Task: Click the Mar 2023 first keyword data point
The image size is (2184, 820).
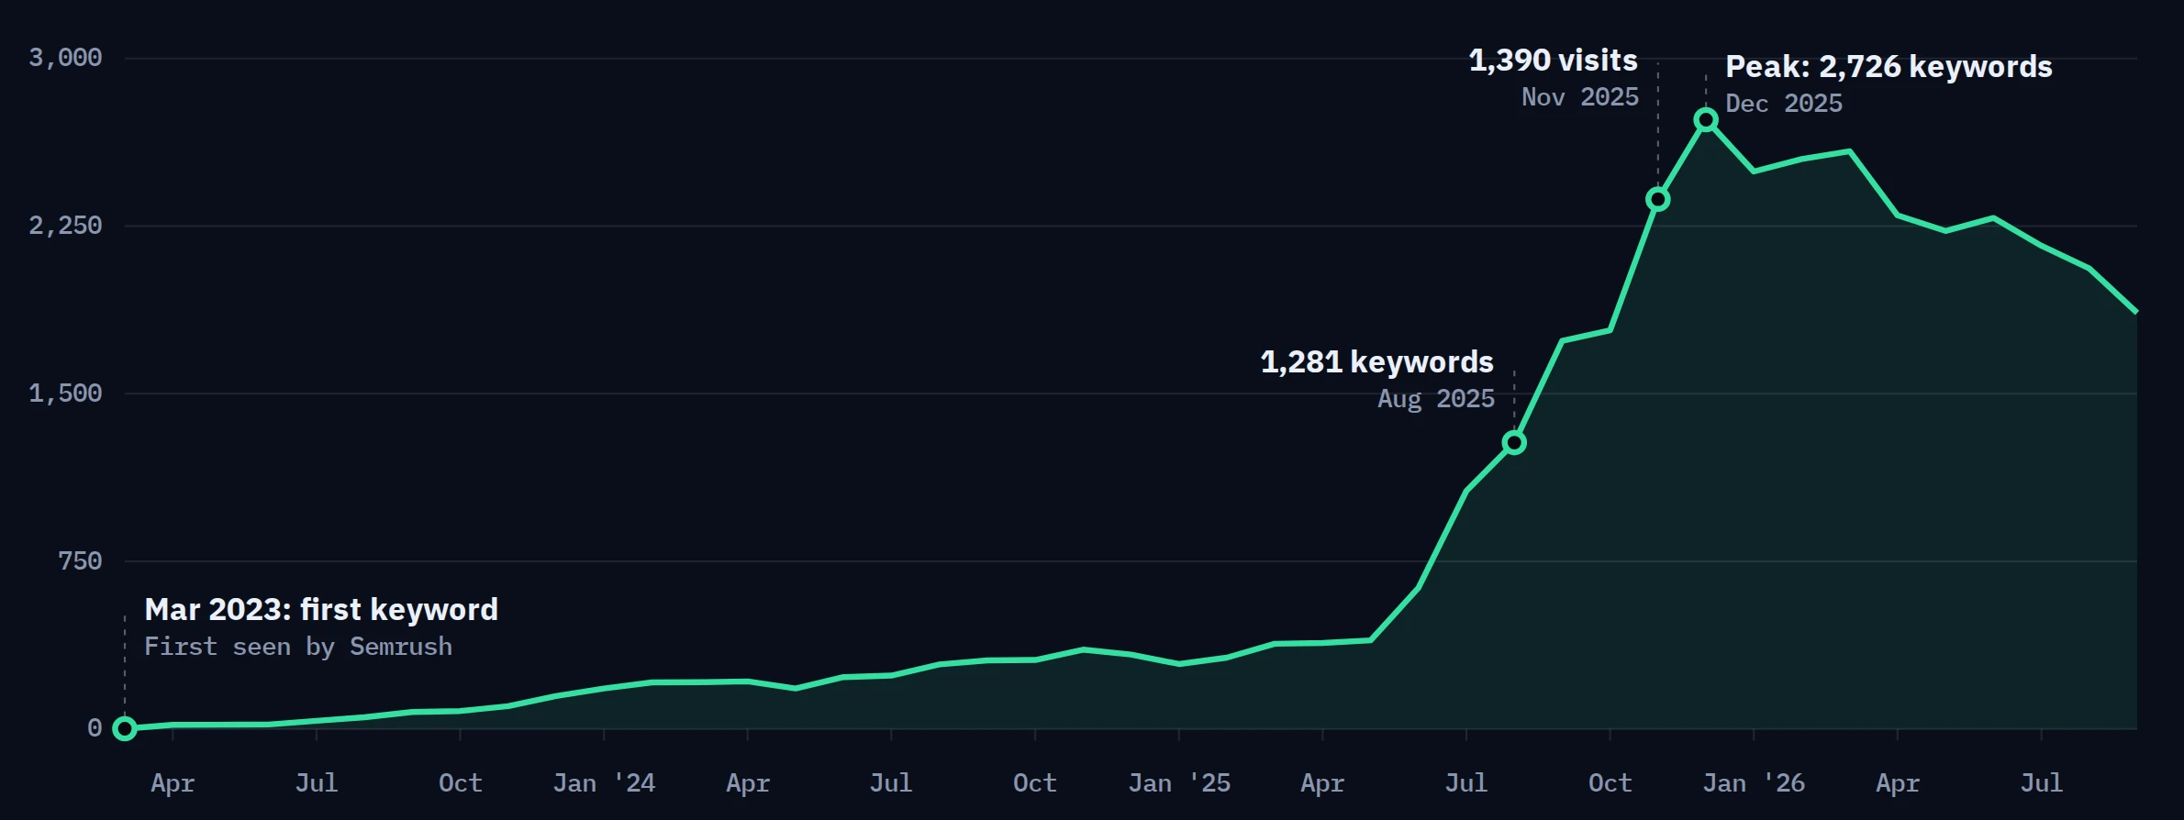Action: point(125,728)
